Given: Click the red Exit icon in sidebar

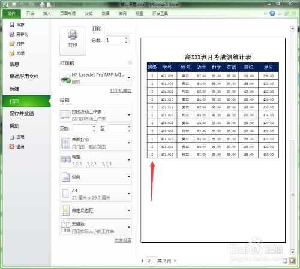Looking at the screenshot, I should coord(12,147).
